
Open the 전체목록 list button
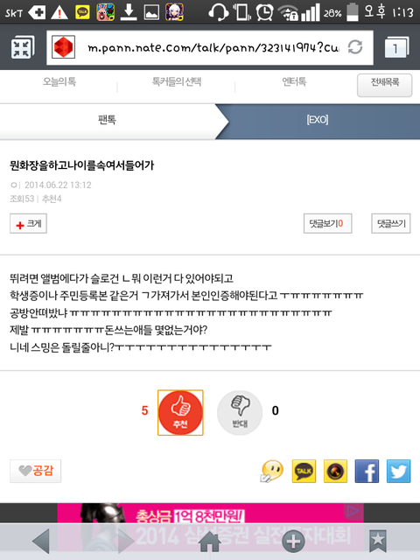(385, 85)
